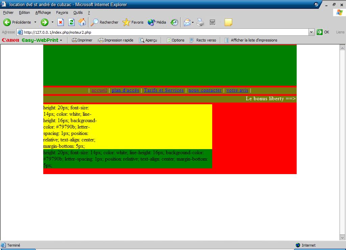Click the green OK go button
Screen dimensions: 346x250
click(323, 32)
